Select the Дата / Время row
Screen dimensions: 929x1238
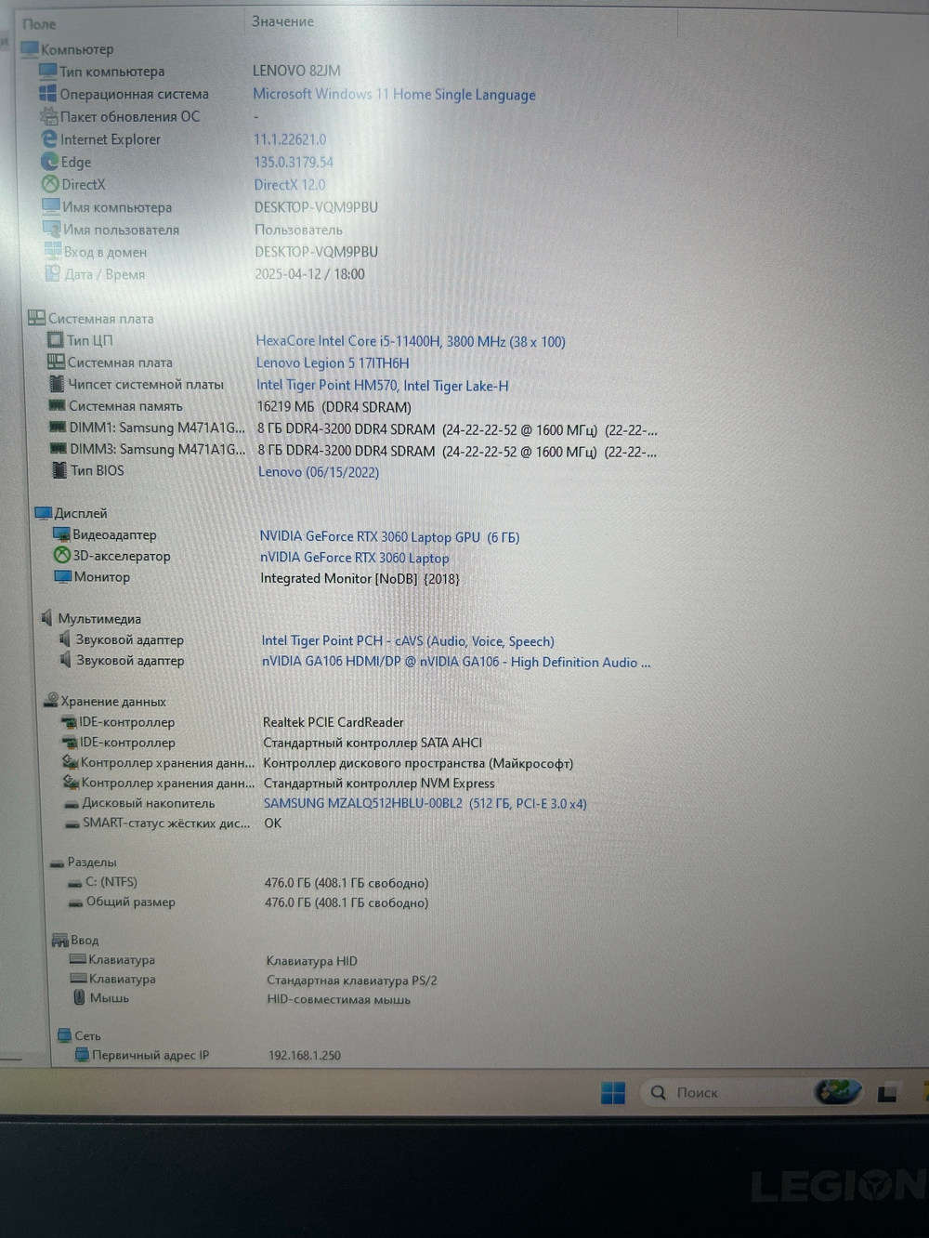click(x=204, y=274)
